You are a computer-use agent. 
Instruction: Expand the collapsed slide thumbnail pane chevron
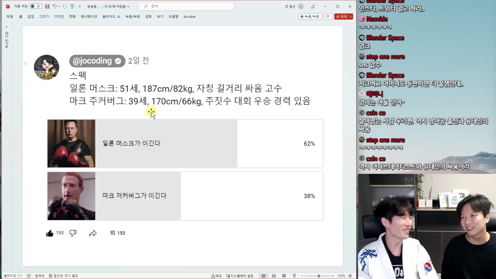[7, 27]
